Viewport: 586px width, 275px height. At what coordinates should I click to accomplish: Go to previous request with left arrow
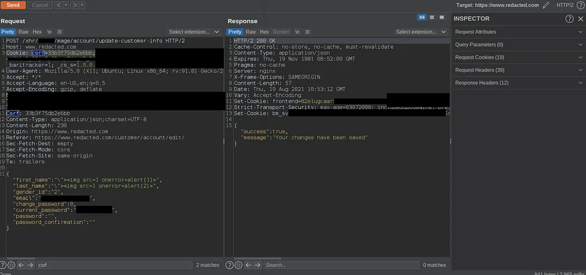(59, 5)
